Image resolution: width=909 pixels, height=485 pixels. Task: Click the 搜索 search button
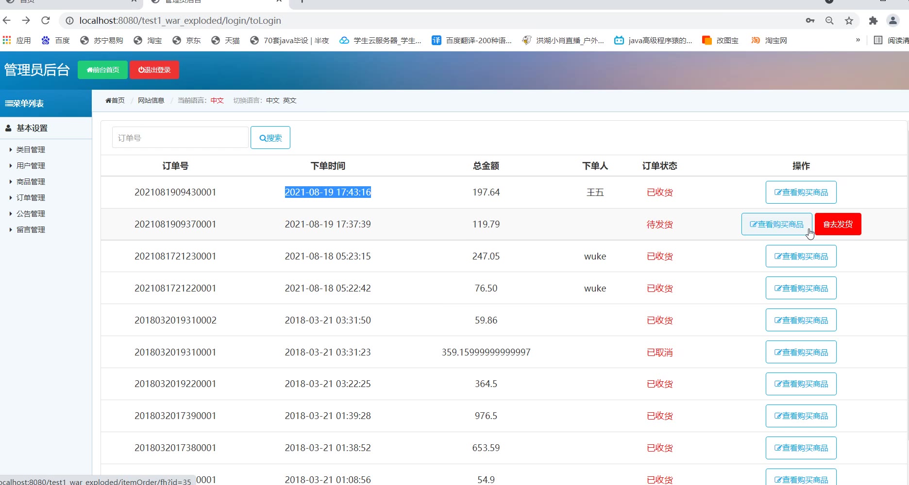pos(270,138)
